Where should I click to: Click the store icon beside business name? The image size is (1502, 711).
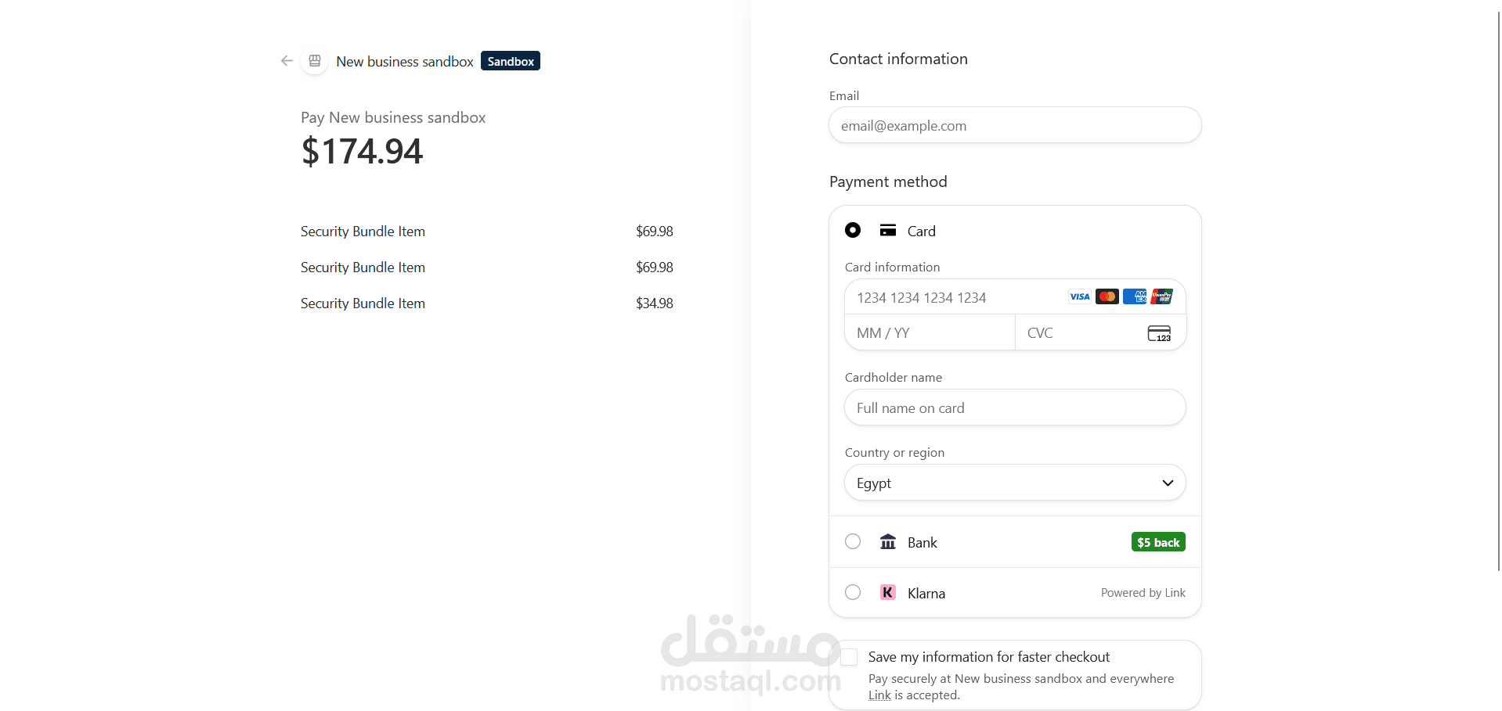coord(315,61)
